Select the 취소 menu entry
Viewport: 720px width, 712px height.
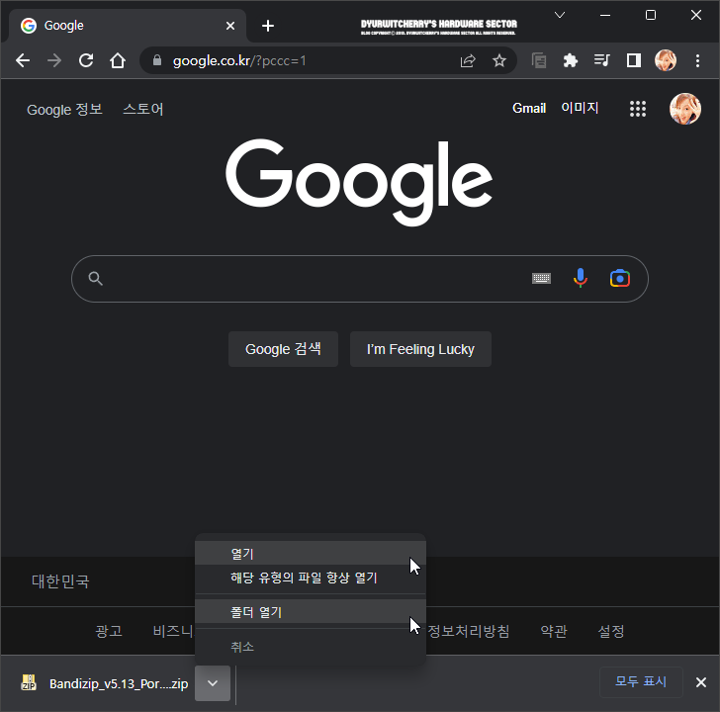coord(311,647)
